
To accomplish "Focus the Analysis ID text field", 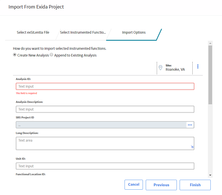I will [105, 86].
